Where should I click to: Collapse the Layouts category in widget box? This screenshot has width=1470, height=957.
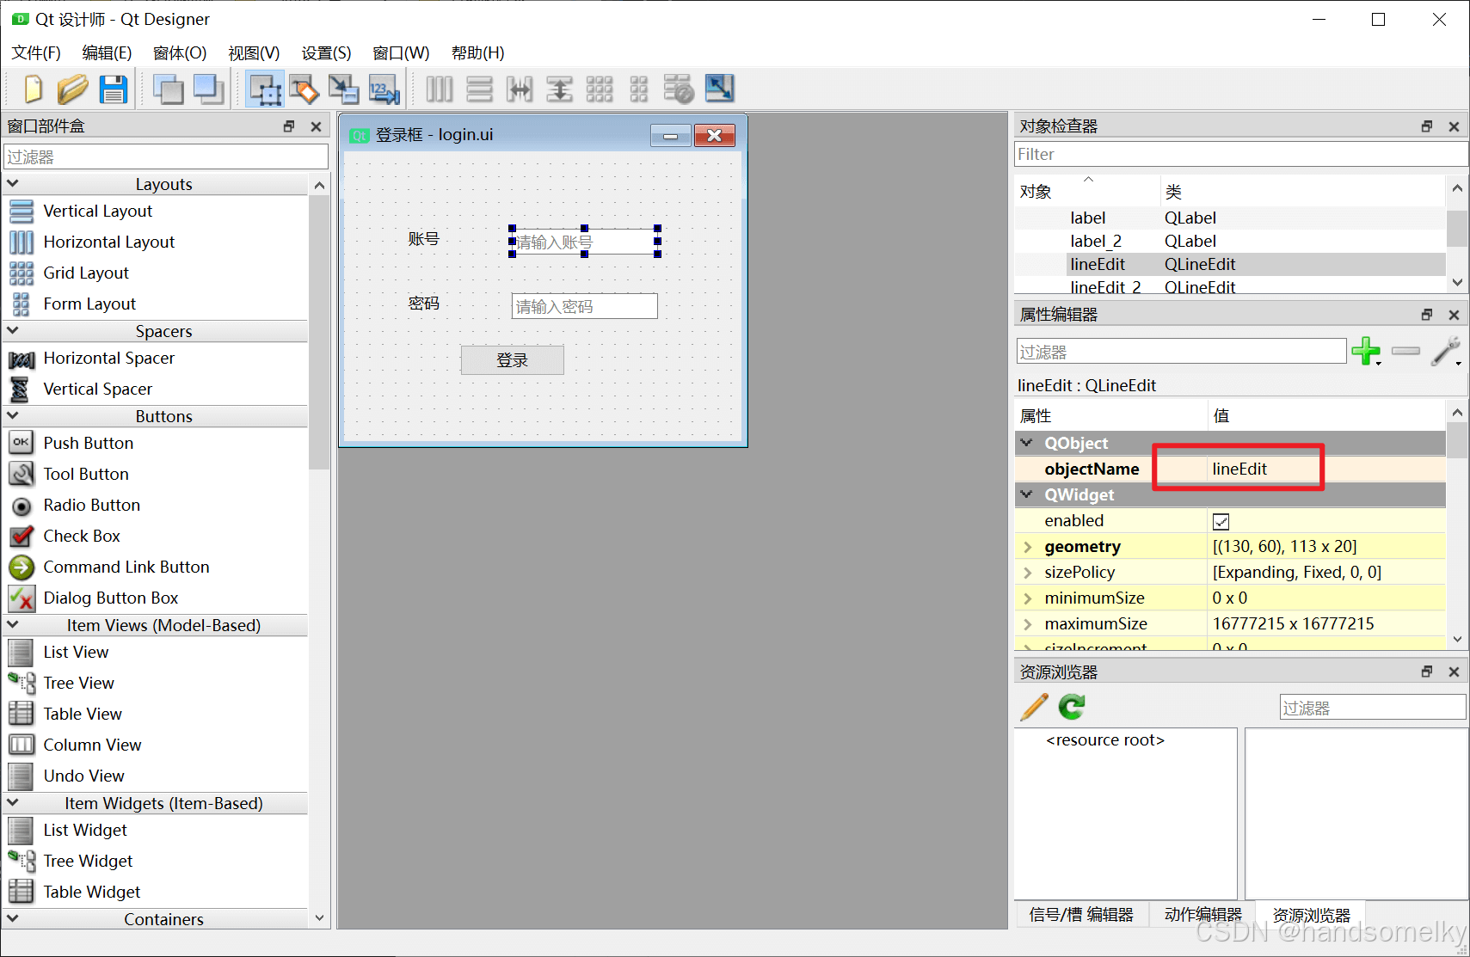click(13, 184)
